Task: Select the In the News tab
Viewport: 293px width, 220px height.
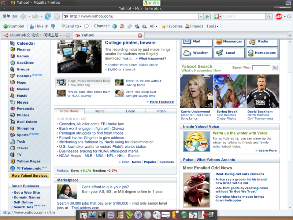Action: (69, 111)
